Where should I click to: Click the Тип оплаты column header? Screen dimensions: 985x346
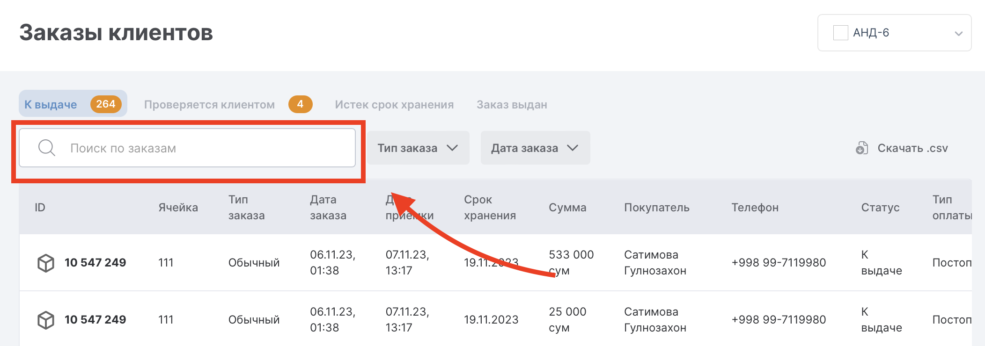tap(952, 207)
